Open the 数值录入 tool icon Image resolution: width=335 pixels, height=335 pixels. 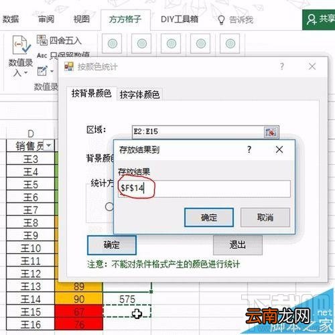tap(21, 45)
